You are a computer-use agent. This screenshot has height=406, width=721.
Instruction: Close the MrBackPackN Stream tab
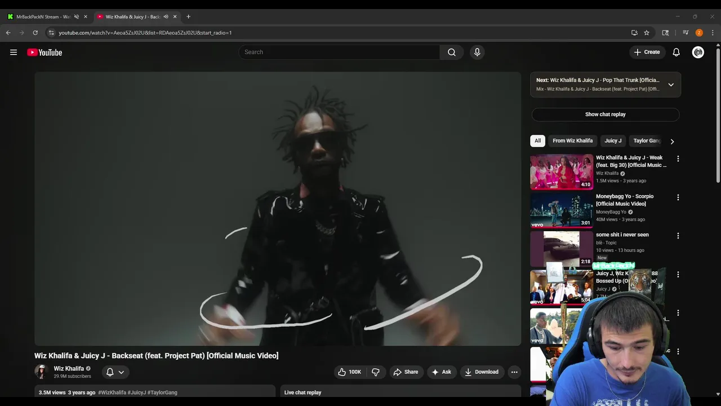tap(86, 16)
